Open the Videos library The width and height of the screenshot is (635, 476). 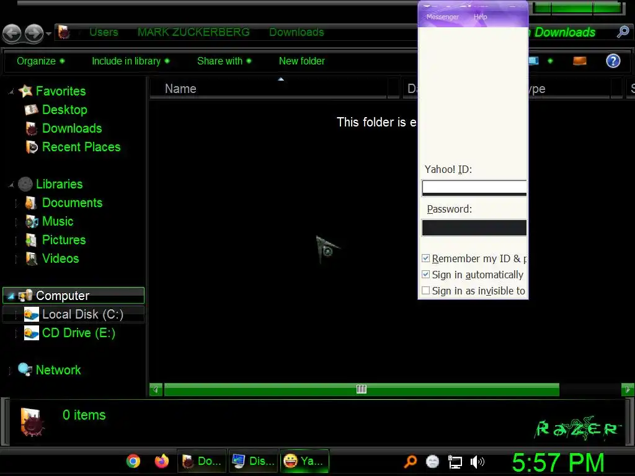coord(60,258)
